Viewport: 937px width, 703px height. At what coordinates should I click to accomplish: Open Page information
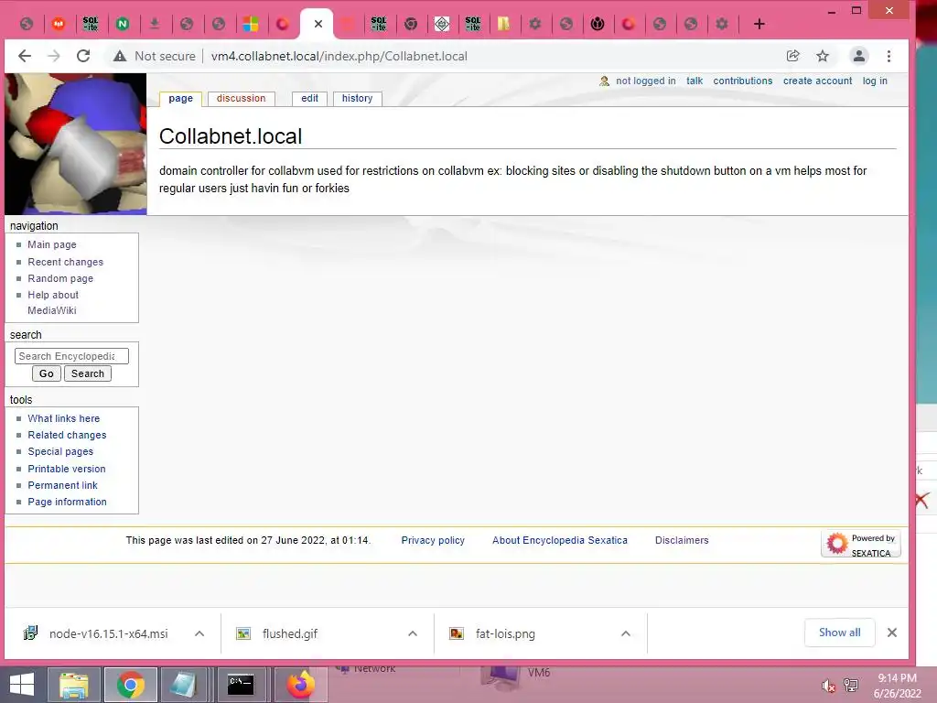click(x=67, y=503)
